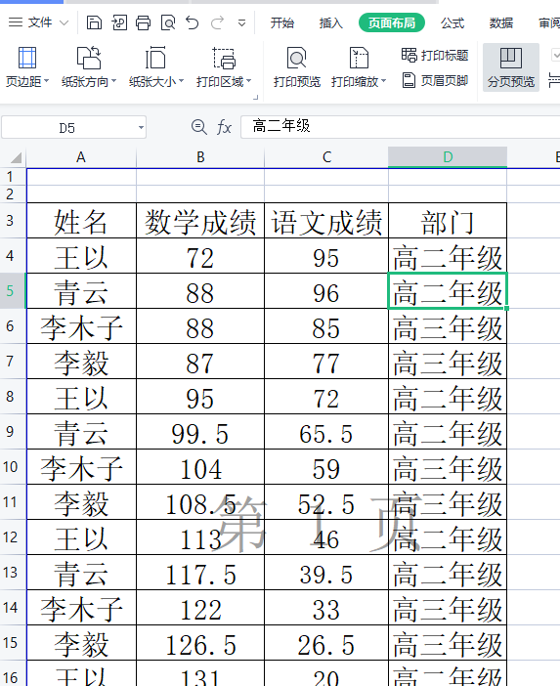The image size is (560, 686).
Task: Open the 数据 ribbon tab
Action: (501, 22)
